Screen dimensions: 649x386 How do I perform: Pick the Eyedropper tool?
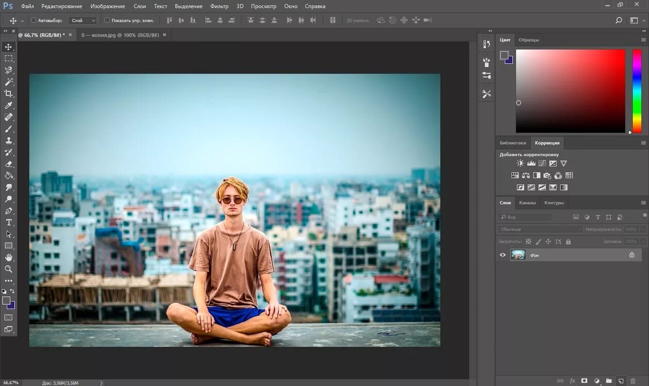tap(9, 105)
